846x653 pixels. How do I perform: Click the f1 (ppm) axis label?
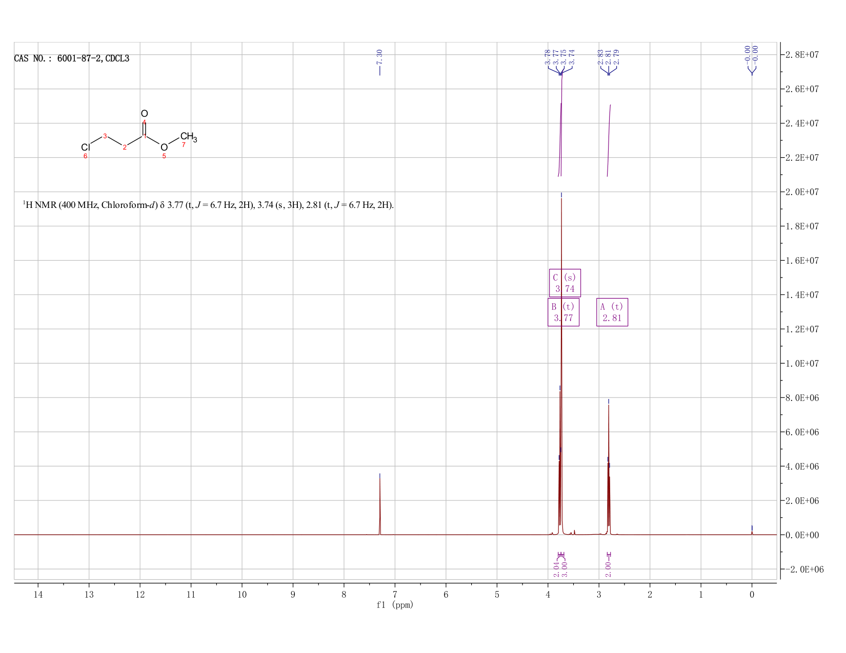coord(395,605)
